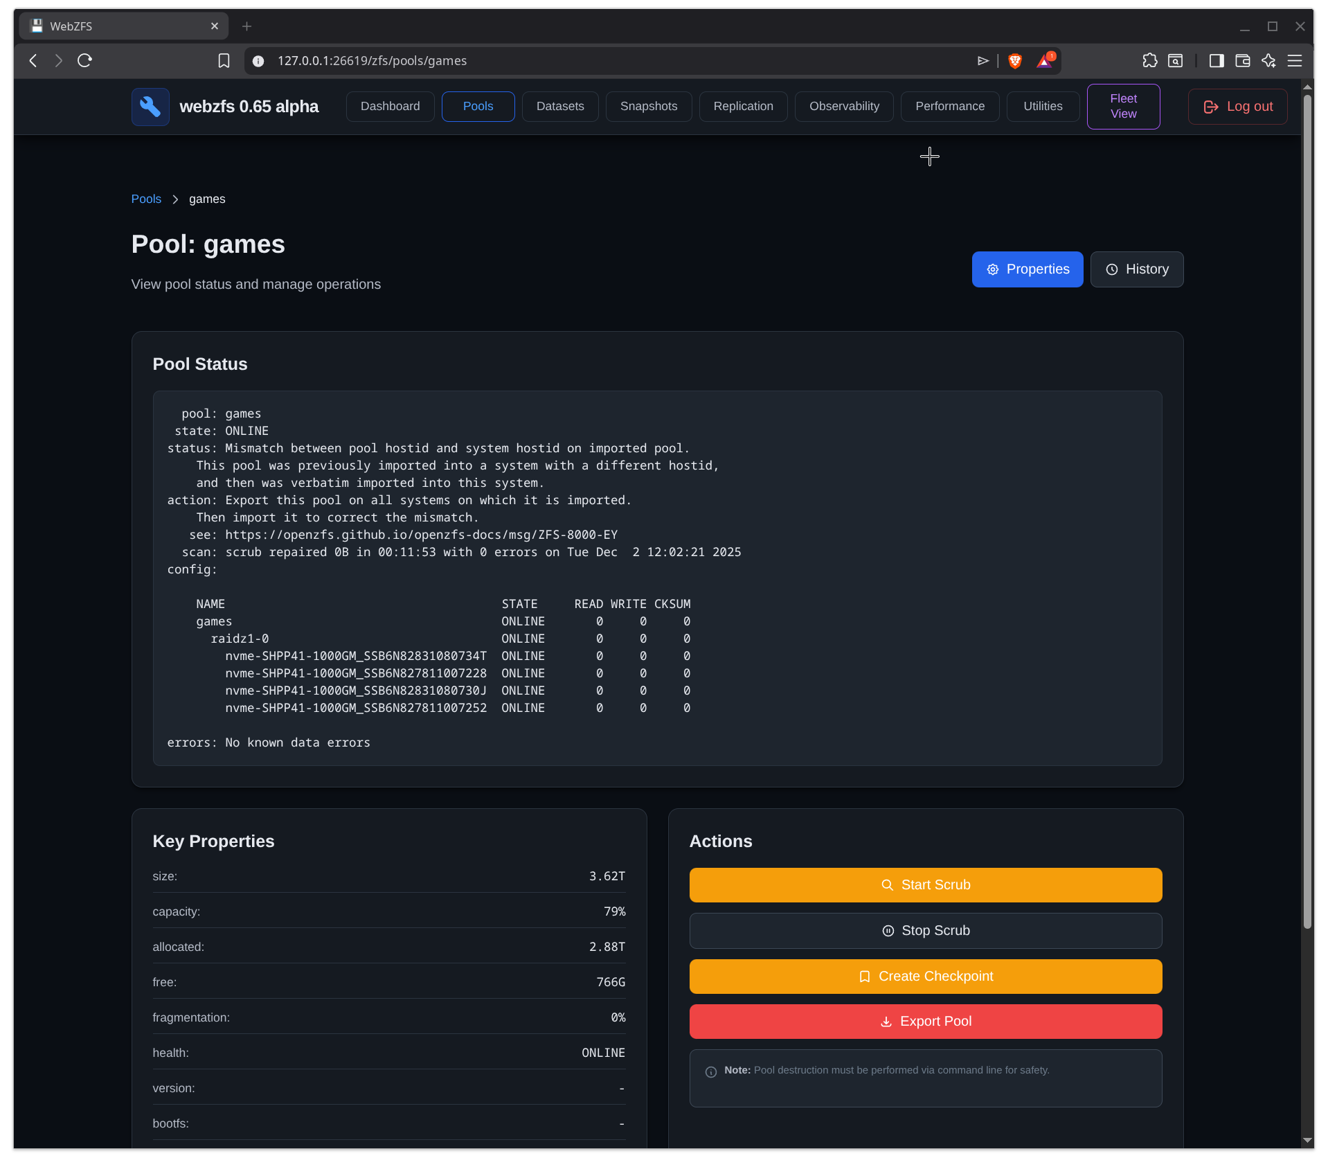Create Checkpoint via the bookmark icon
This screenshot has height=1176, width=1328.
pyautogui.click(x=865, y=977)
